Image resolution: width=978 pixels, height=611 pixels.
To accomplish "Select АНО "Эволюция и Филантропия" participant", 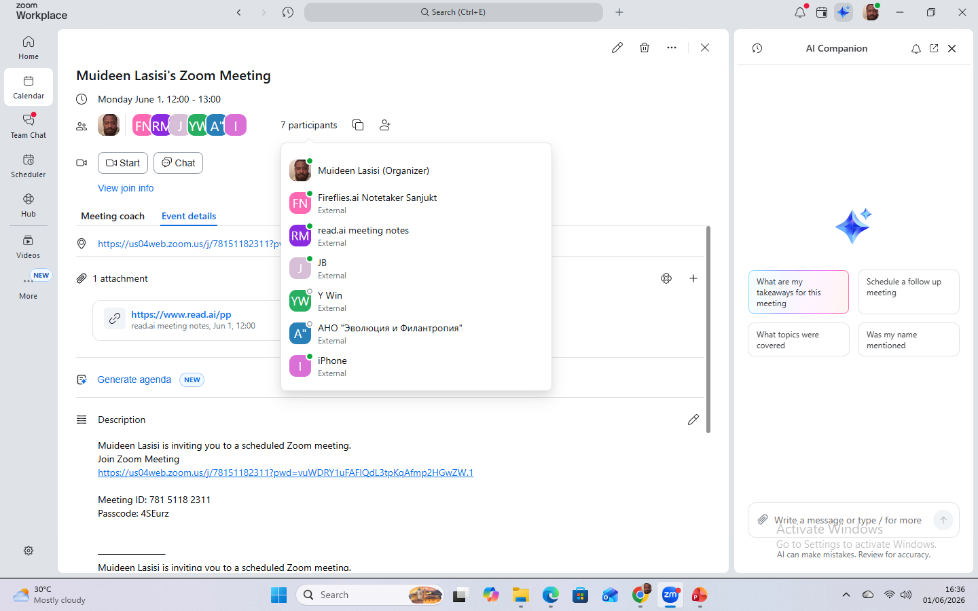I will (x=416, y=333).
